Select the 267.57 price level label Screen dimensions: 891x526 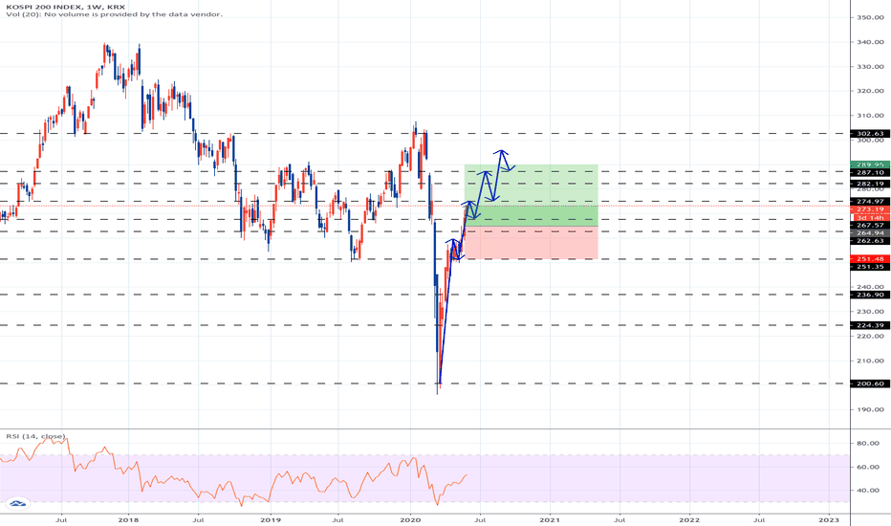(x=870, y=225)
